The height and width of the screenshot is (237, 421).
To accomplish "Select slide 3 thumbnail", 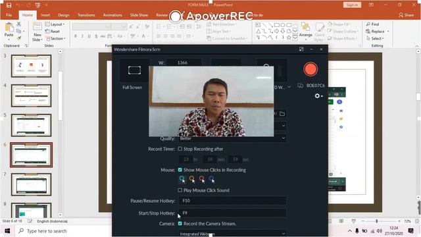I will 31,66.
